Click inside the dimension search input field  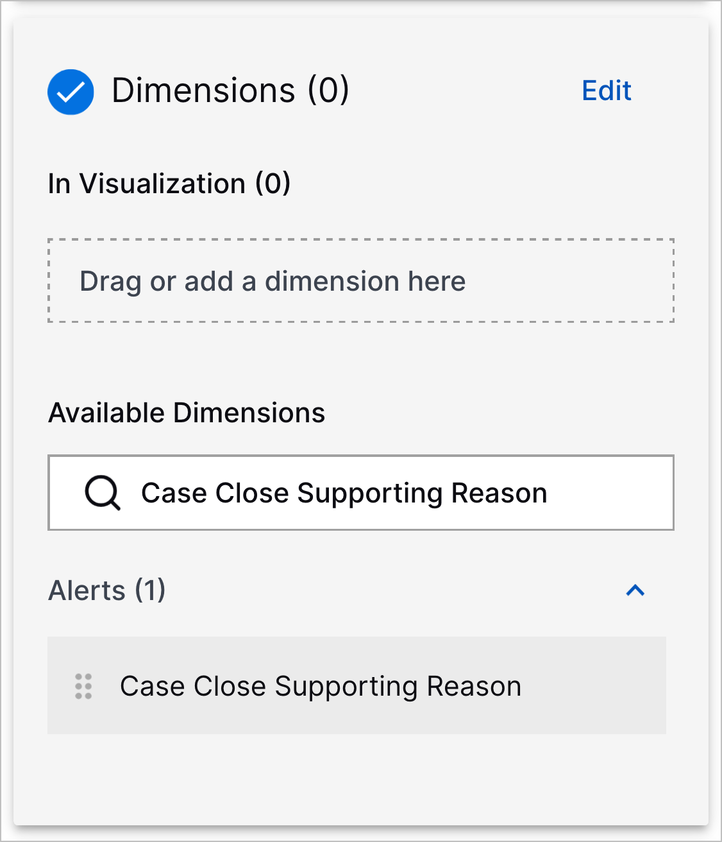pyautogui.click(x=359, y=493)
